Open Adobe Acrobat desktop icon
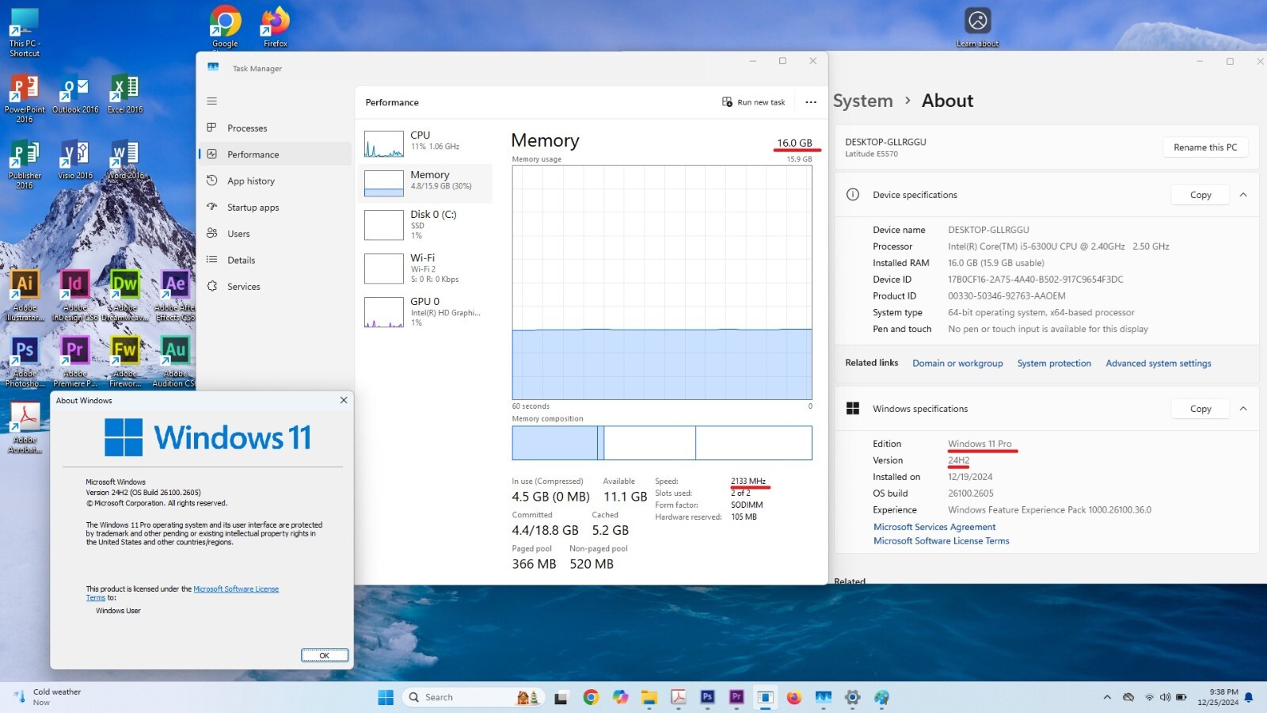 [25, 428]
